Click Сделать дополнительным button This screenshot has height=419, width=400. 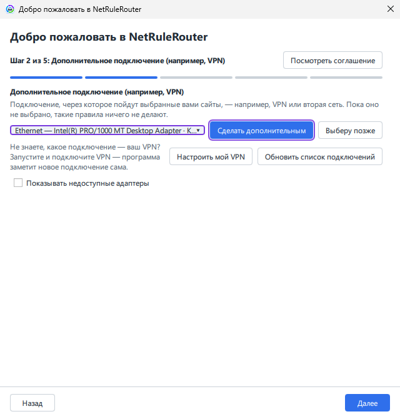pos(261,131)
